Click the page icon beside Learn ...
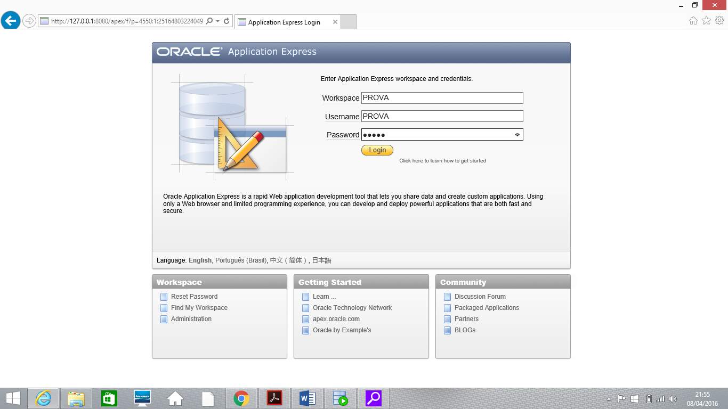The width and height of the screenshot is (728, 409). click(306, 297)
